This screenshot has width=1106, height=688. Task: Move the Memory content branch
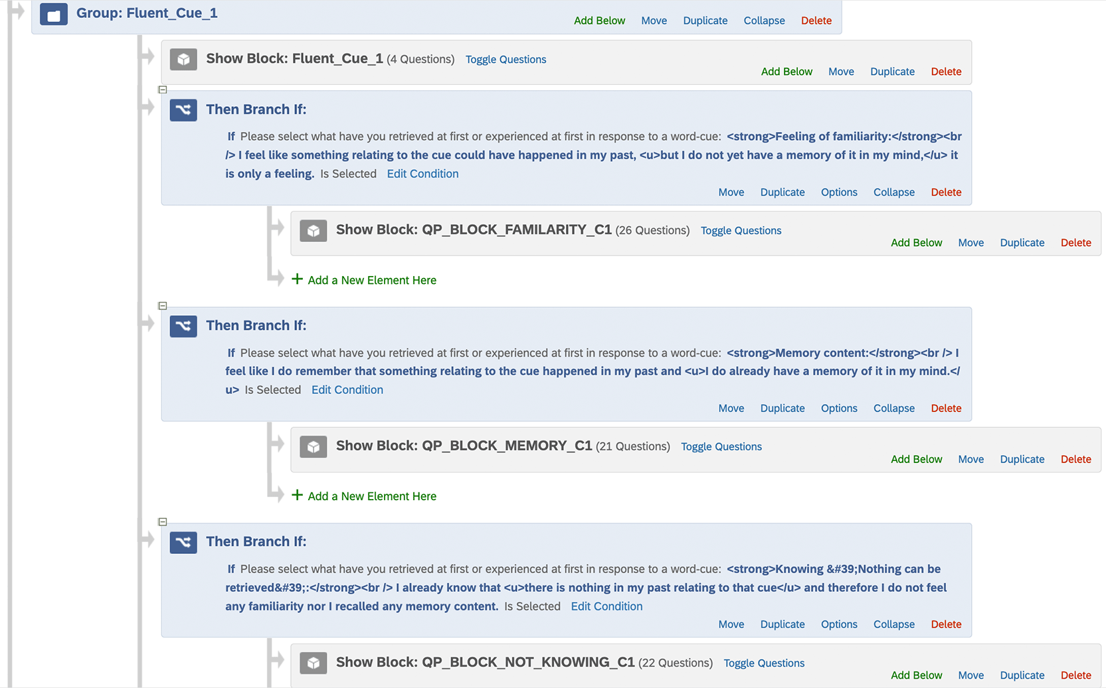pos(731,409)
